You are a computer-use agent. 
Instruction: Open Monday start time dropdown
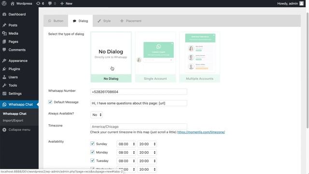click(126, 153)
